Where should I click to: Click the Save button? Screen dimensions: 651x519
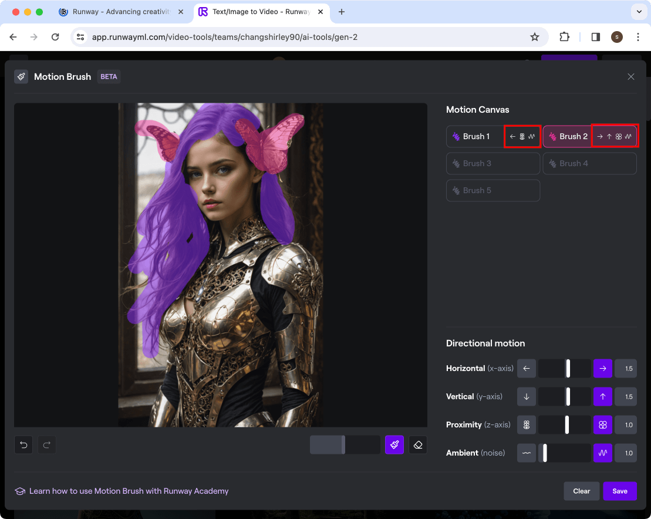(619, 491)
